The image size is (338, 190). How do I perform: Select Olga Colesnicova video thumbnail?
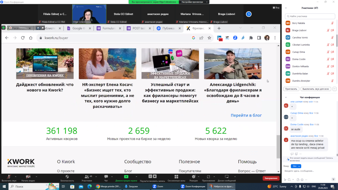(x=89, y=14)
